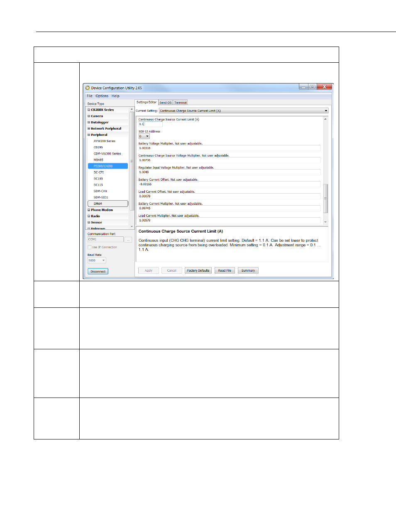Click the Disconnect button
This screenshot has height=513, width=396.
pos(98,271)
